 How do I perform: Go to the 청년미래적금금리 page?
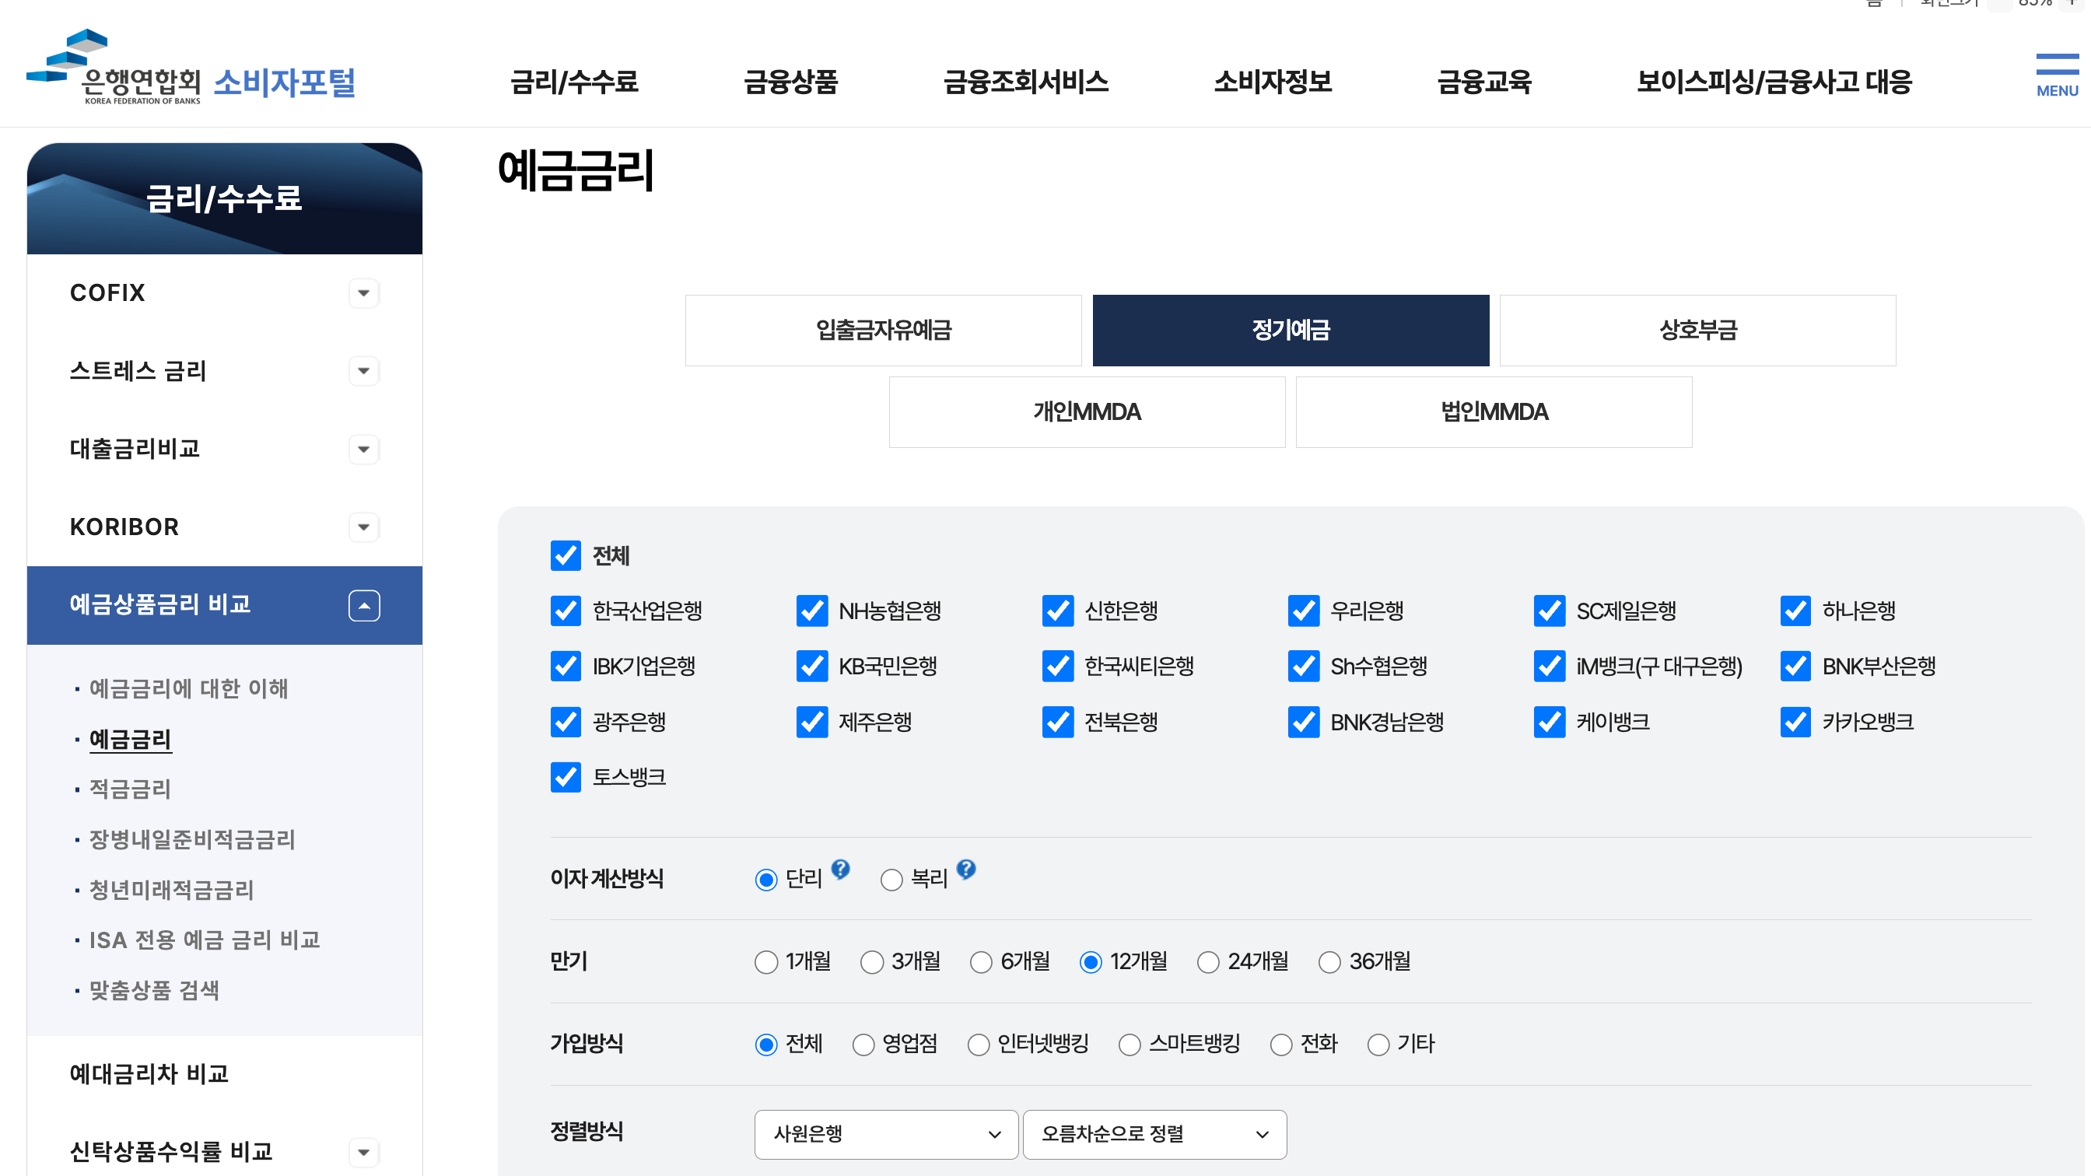tap(172, 891)
